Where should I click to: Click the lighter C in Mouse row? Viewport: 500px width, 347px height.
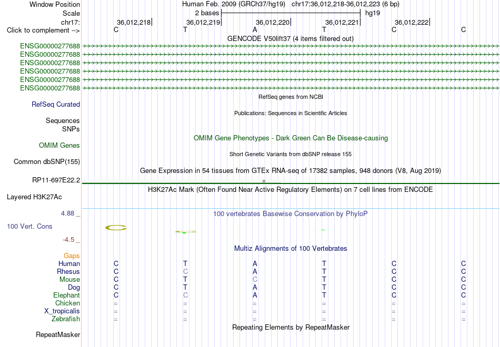pos(255,280)
